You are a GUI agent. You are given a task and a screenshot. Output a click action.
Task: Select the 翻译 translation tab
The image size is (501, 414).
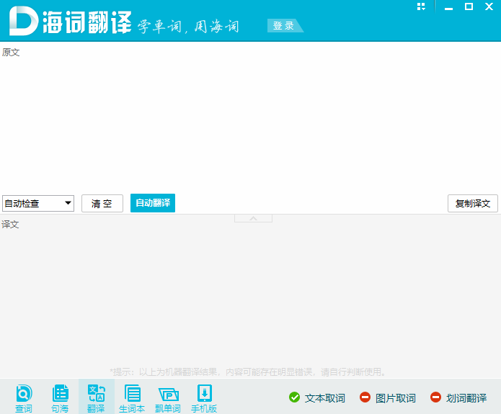click(x=96, y=397)
